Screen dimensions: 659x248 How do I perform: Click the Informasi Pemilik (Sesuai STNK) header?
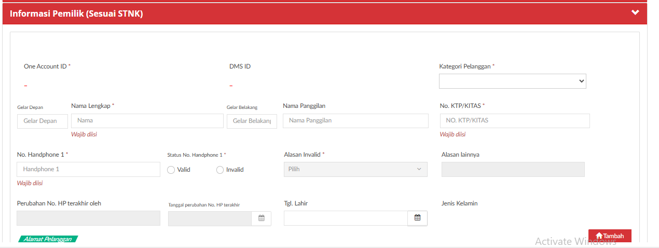[x=76, y=13]
